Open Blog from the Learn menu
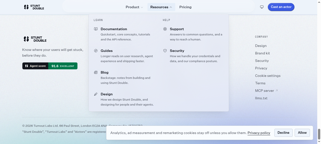The width and height of the screenshot is (321, 144). [124, 77]
